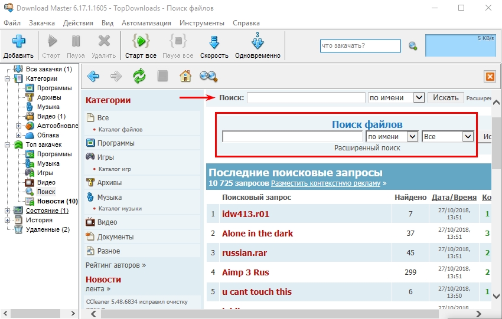Click Расширенный поиск link below search

[367, 148]
